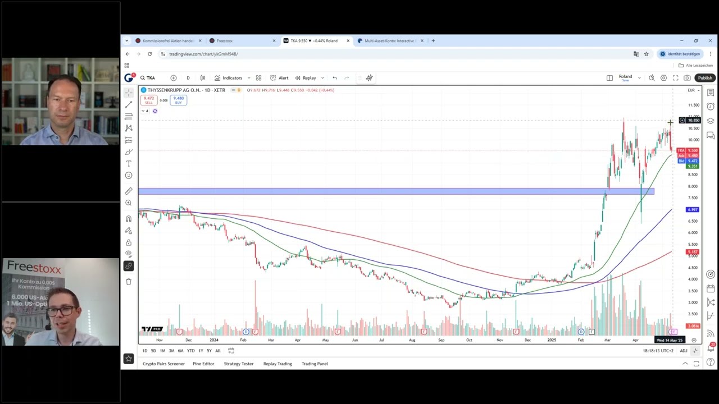Expand the Replay dropdown arrow

[x=322, y=78]
